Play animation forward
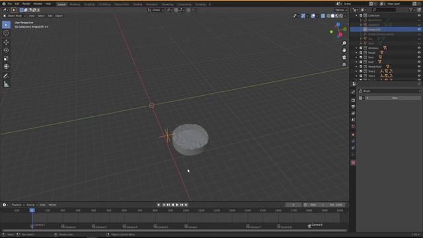This screenshot has height=238, width=423. (x=177, y=205)
